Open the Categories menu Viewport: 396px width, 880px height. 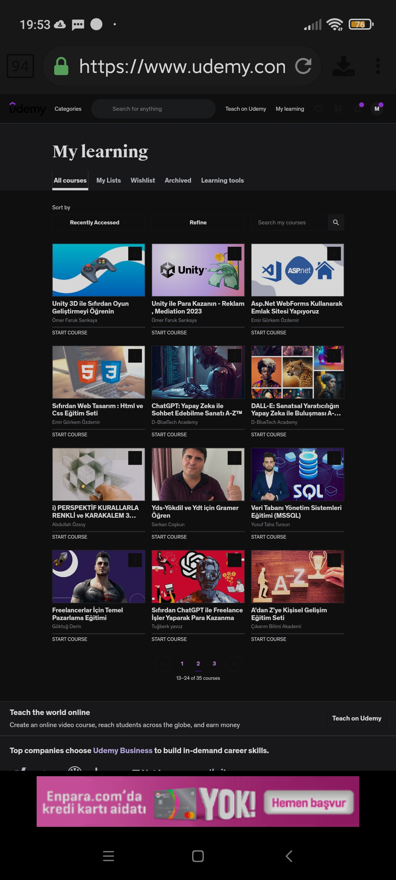(68, 109)
